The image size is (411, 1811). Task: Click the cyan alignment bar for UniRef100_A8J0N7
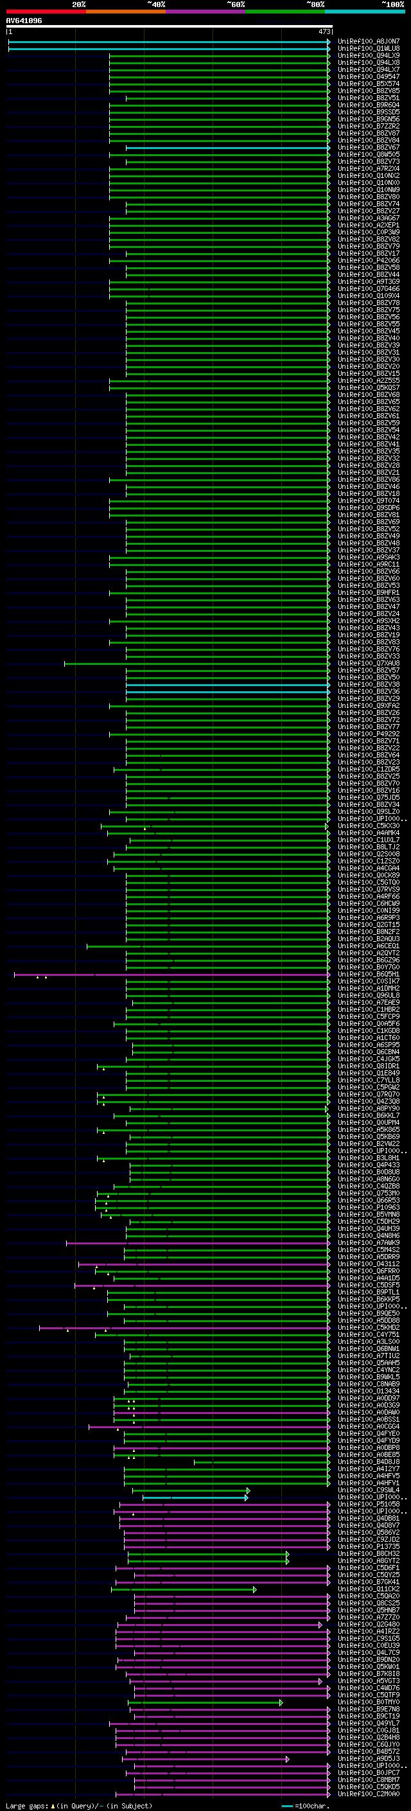pyautogui.click(x=169, y=42)
